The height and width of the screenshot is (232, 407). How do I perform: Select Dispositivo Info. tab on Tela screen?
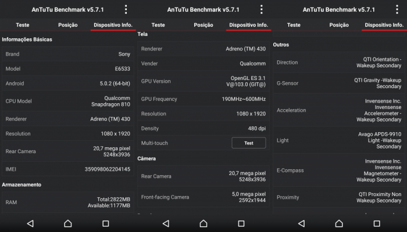[x=248, y=25]
